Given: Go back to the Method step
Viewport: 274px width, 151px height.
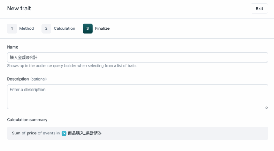Looking at the screenshot, I should pos(27,29).
